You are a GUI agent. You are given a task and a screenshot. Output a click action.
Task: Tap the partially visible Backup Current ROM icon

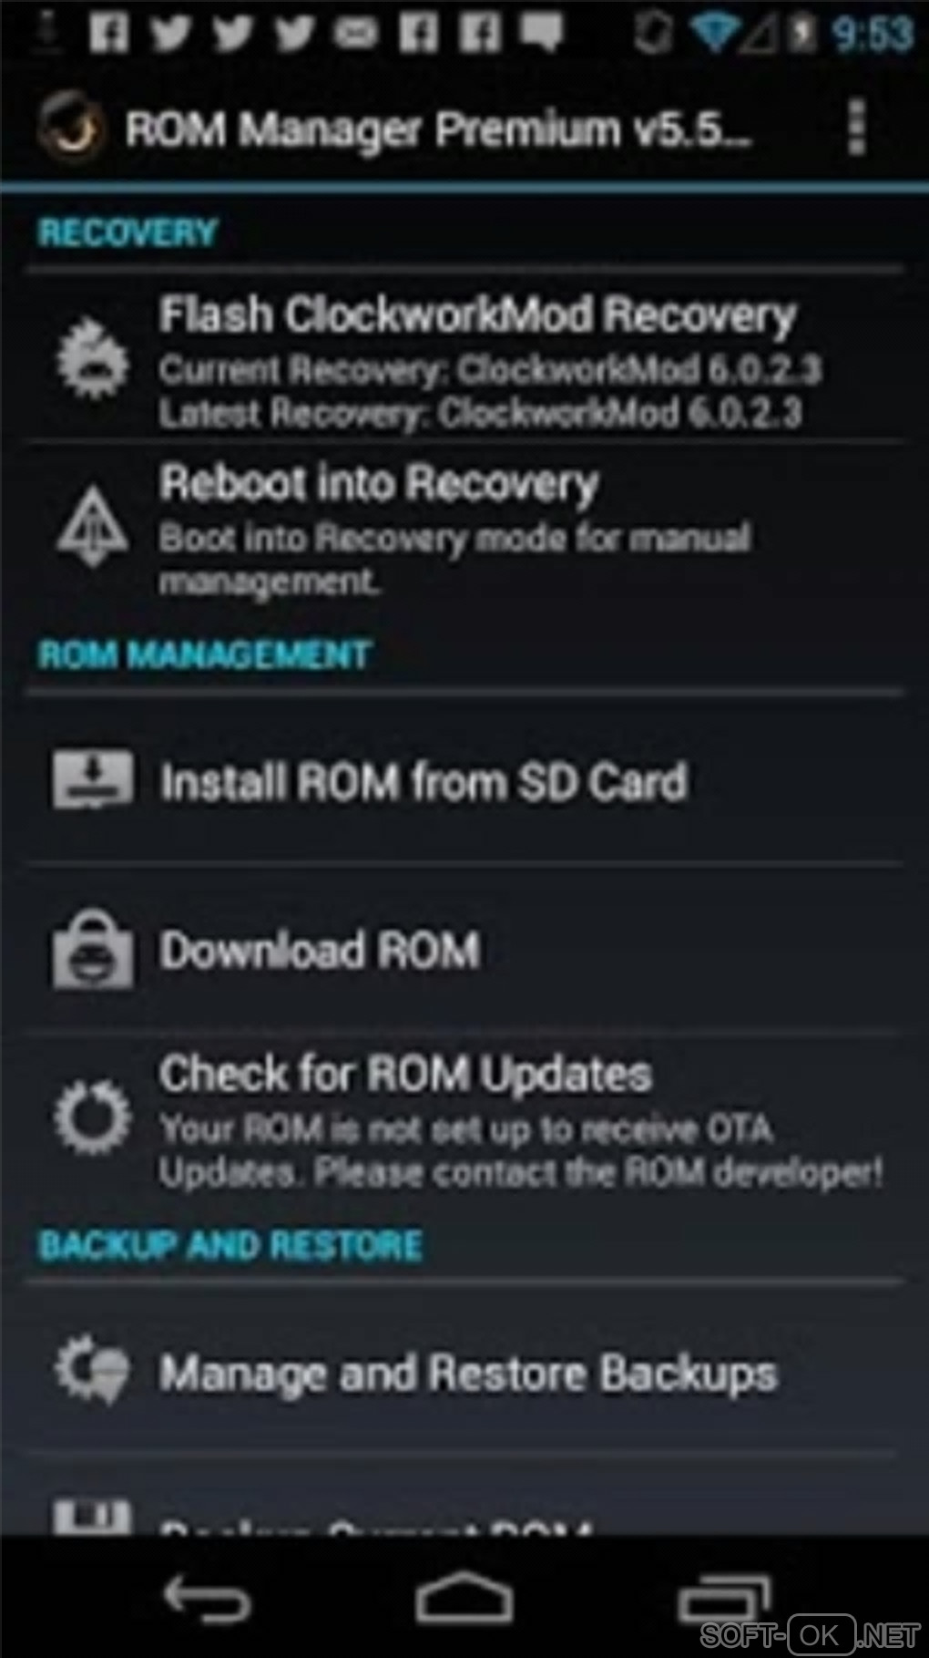[x=92, y=1517]
